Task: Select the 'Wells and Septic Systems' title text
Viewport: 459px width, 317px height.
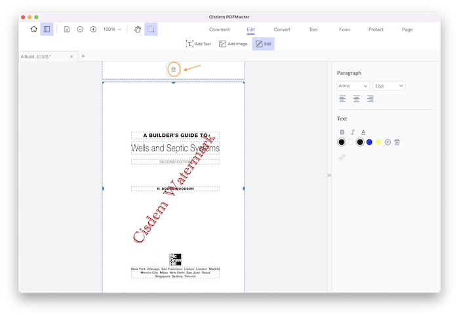Action: [175, 148]
